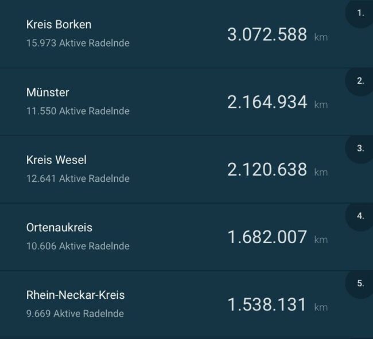Click the 2.120.638 km distance value
The width and height of the screenshot is (373, 339).
point(267,170)
